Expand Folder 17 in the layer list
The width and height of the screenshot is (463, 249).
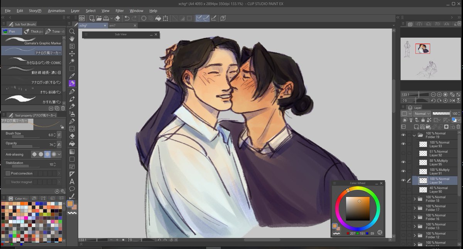(x=414, y=208)
